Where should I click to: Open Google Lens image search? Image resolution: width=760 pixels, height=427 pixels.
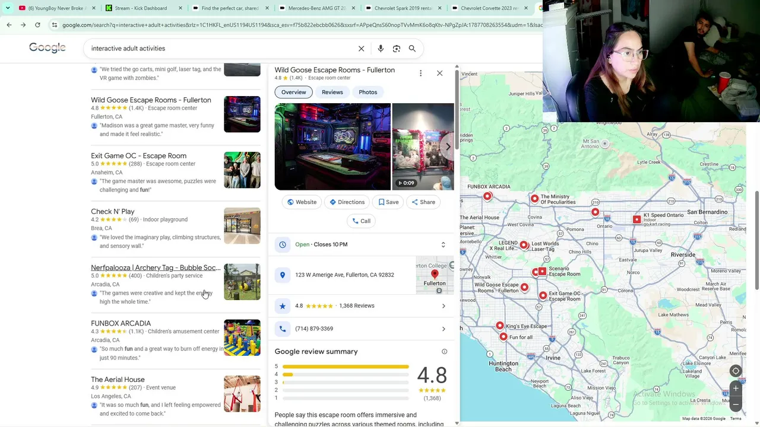(397, 49)
